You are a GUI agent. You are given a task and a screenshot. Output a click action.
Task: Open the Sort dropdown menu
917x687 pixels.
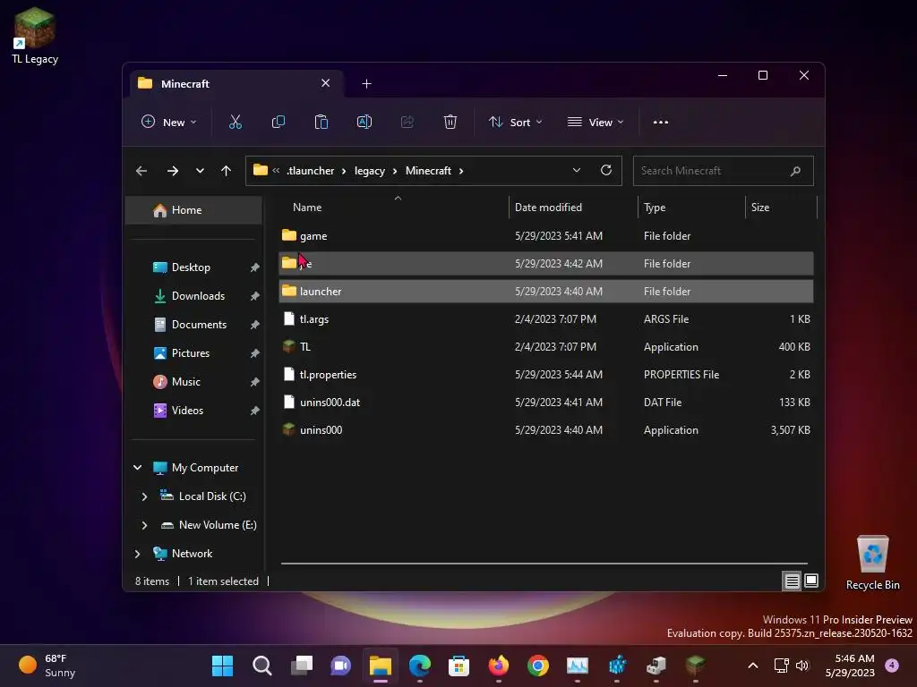tap(516, 122)
